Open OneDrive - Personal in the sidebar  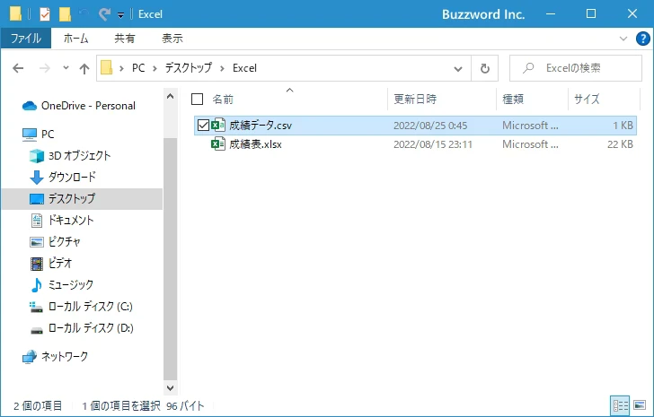[88, 106]
